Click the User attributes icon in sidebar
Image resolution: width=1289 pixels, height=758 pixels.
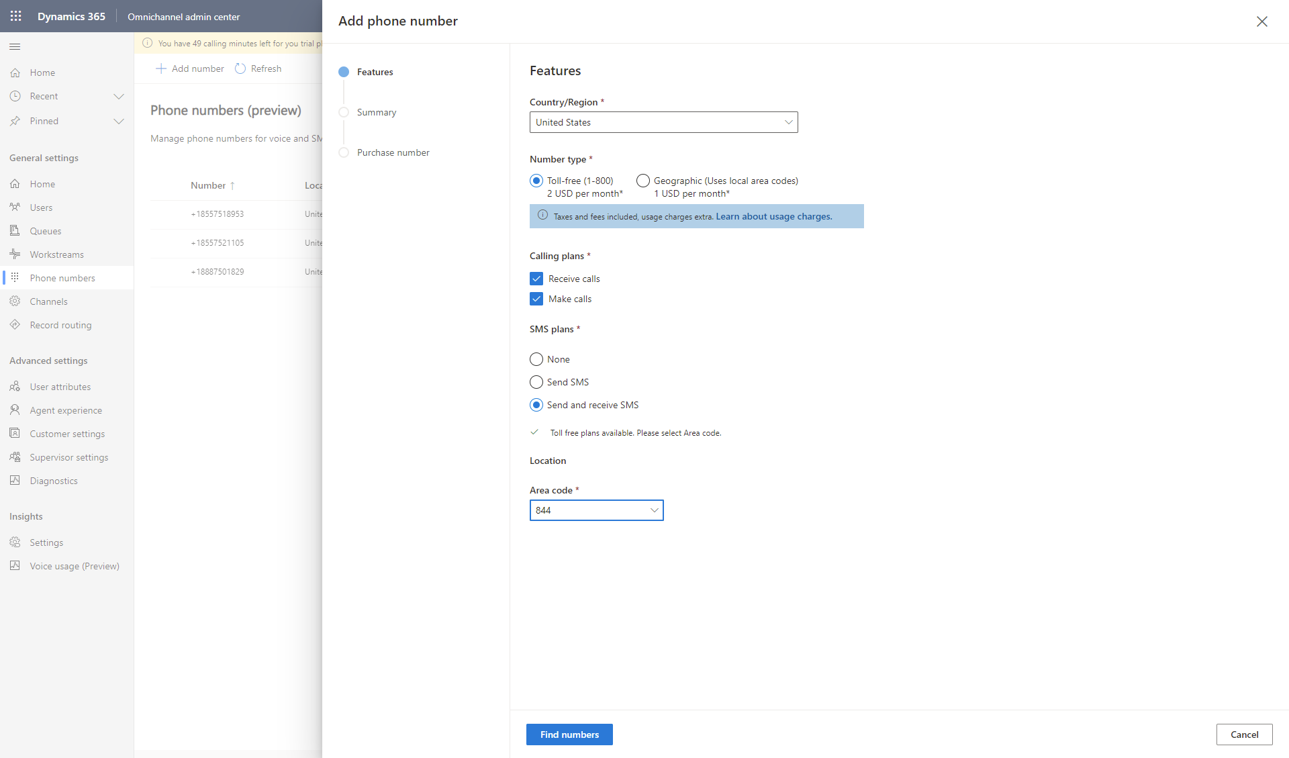tap(15, 386)
